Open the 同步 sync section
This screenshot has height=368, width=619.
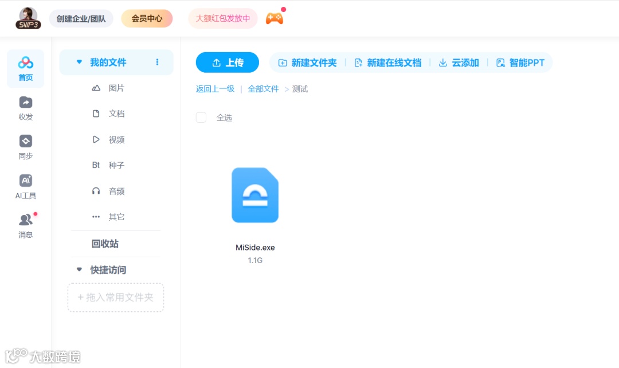[x=26, y=147]
